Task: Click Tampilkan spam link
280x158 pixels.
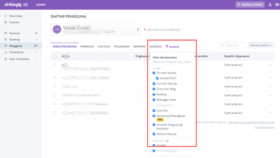Action: coord(265,128)
